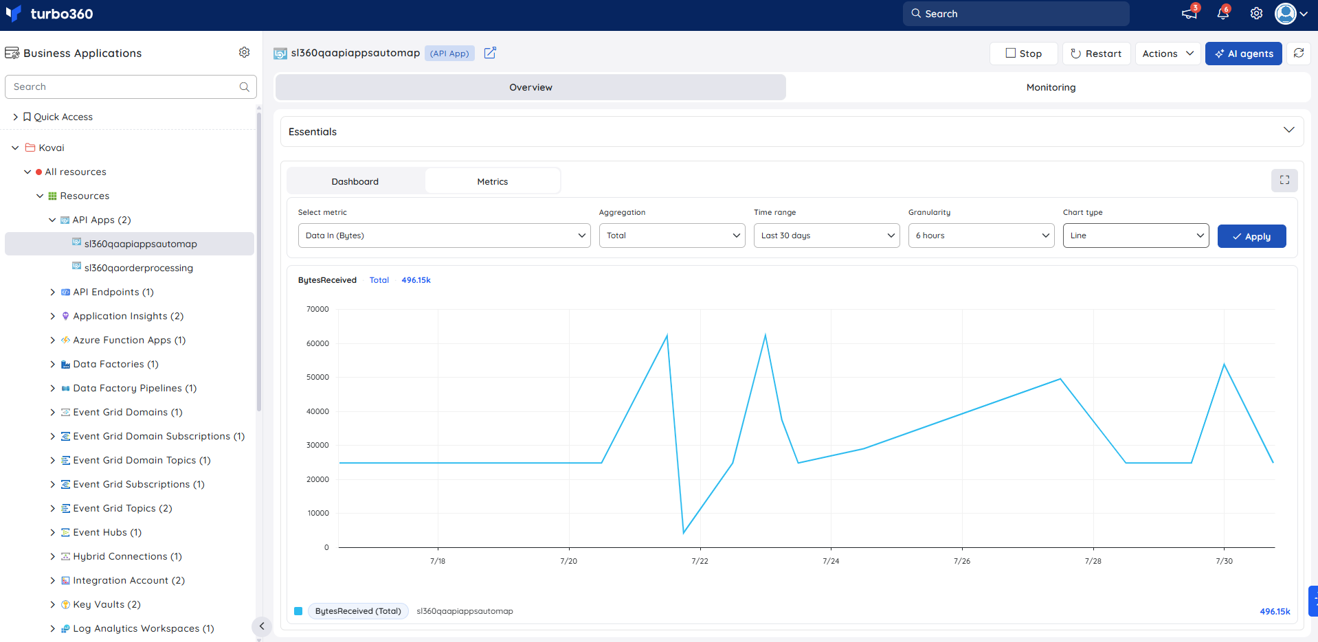Screen dimensions: 1318x642
Task: Select the Metrics tab
Action: [x=493, y=181]
